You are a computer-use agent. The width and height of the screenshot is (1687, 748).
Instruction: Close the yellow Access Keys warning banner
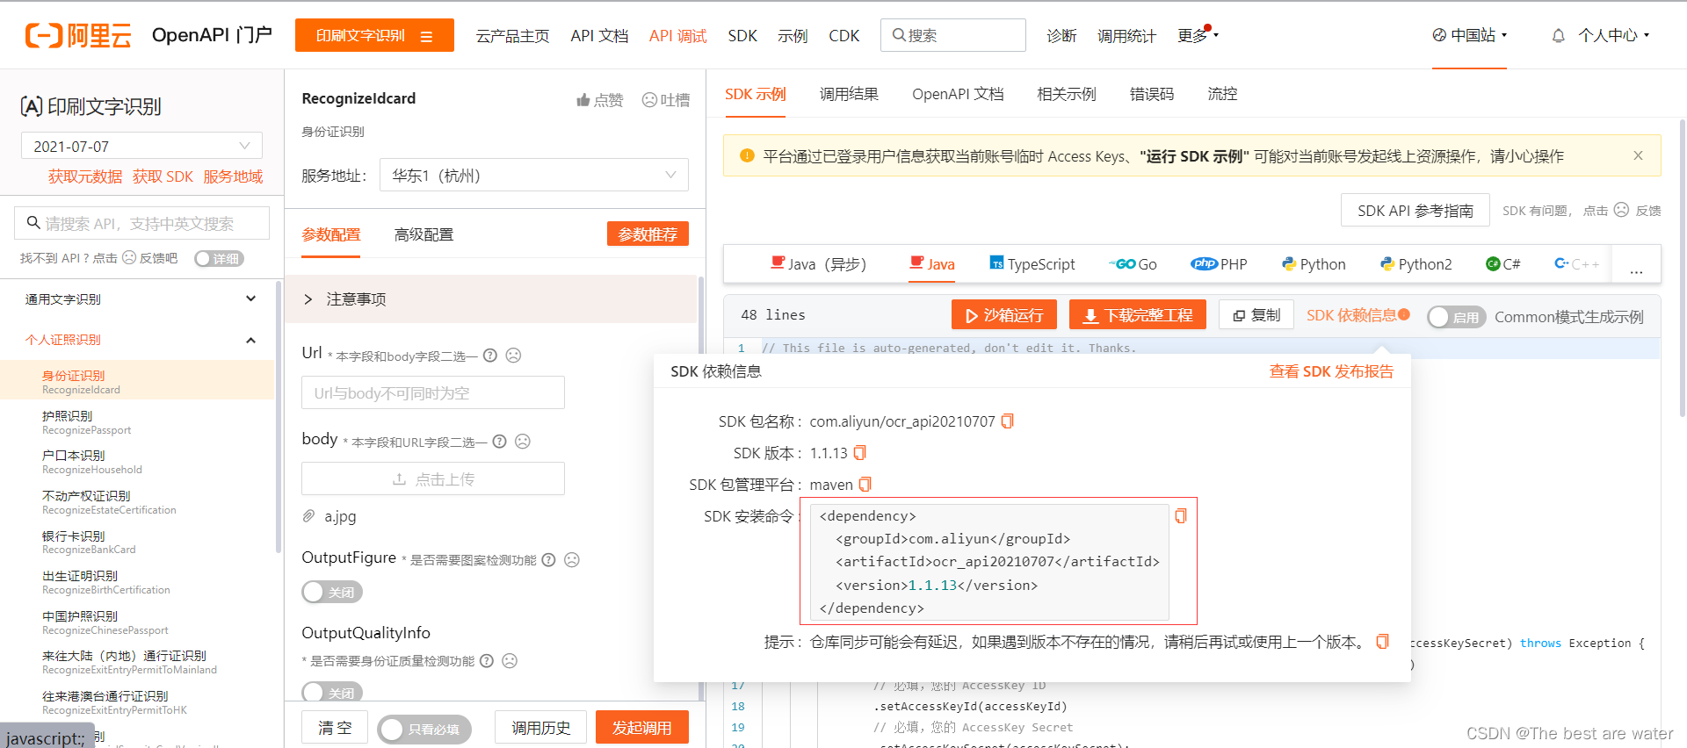pyautogui.click(x=1638, y=155)
